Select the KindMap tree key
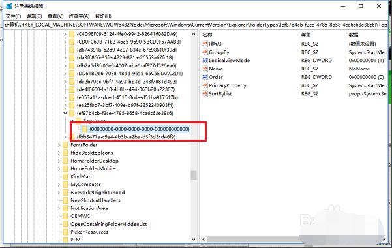This screenshot has width=392, height=248. (81, 177)
